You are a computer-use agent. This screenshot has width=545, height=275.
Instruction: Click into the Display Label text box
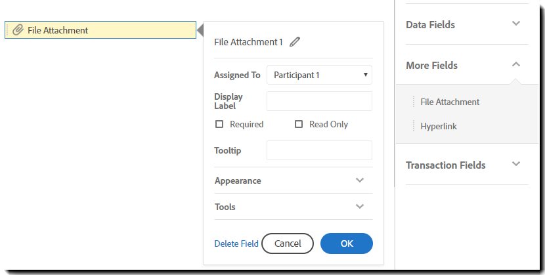click(319, 101)
